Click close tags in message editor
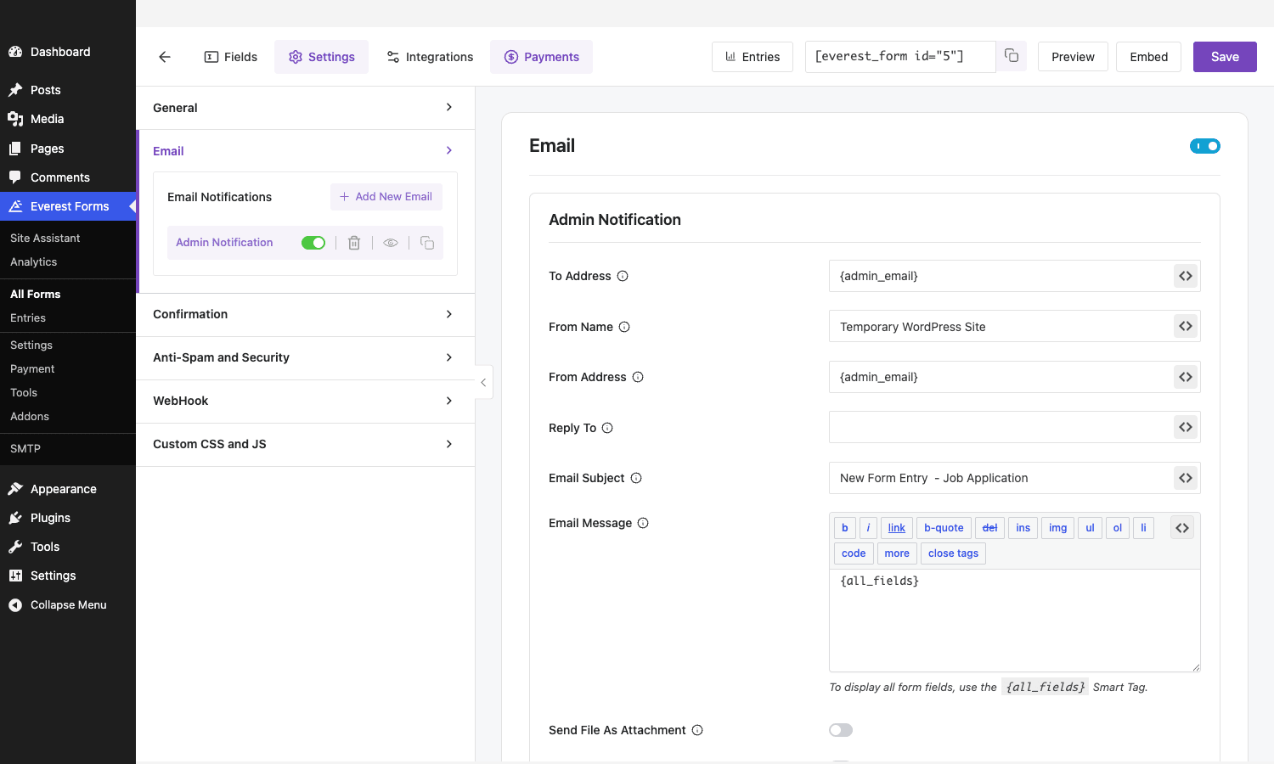This screenshot has width=1274, height=764. coord(953,553)
